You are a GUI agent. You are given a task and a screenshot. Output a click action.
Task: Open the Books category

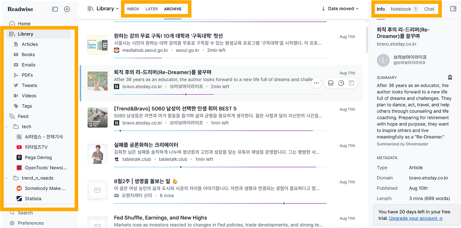tap(28, 55)
